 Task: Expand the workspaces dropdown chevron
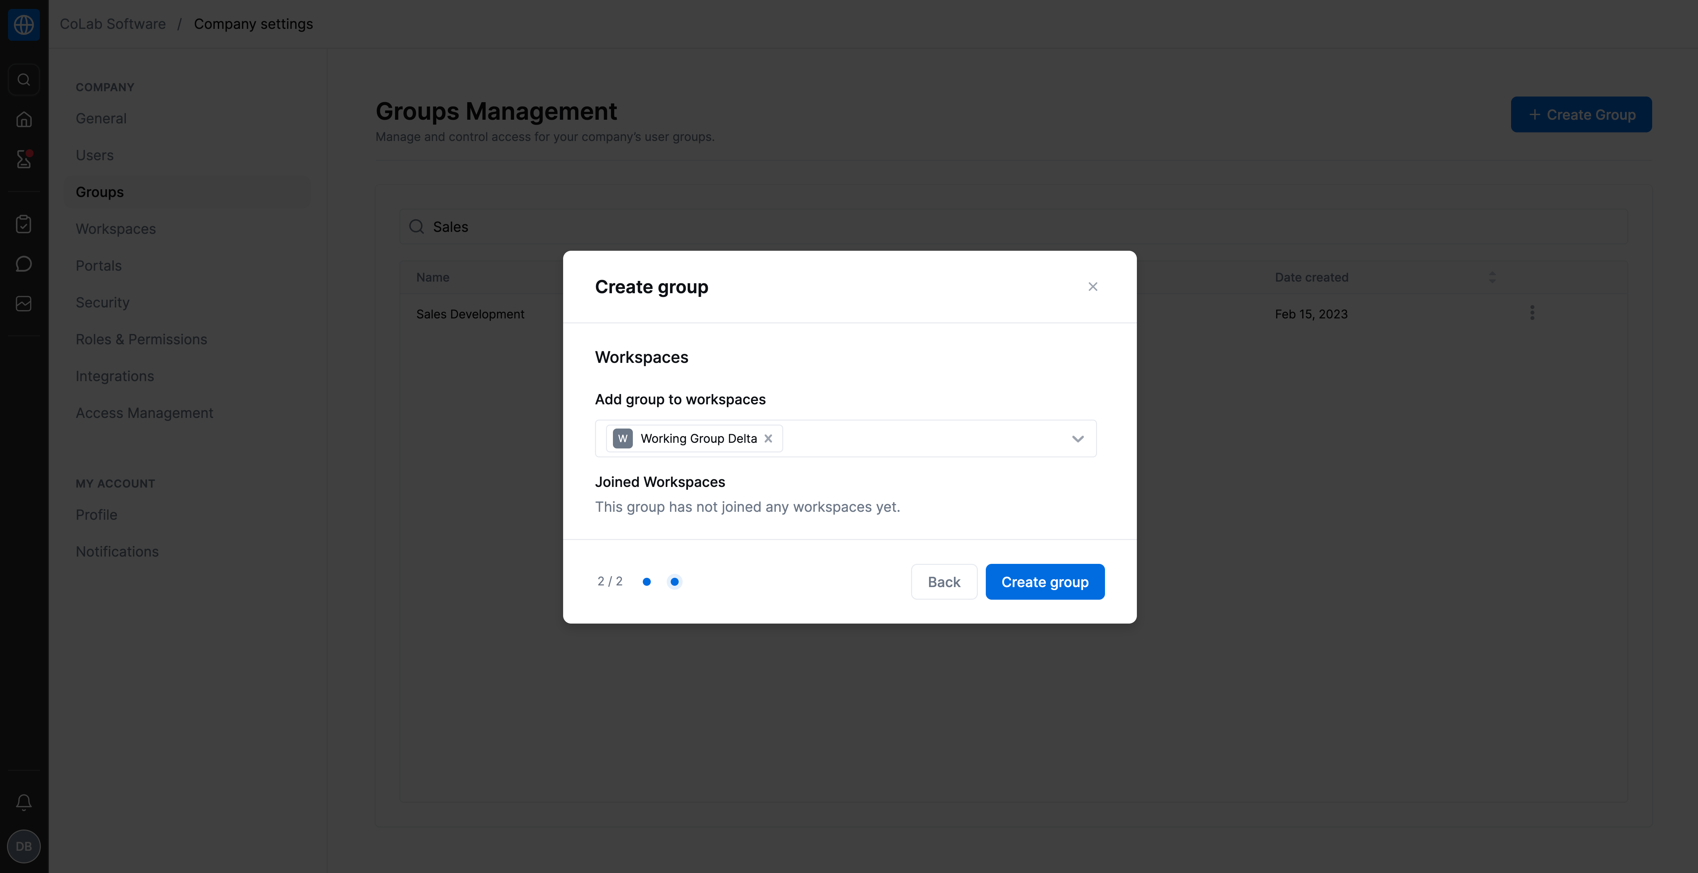1078,438
